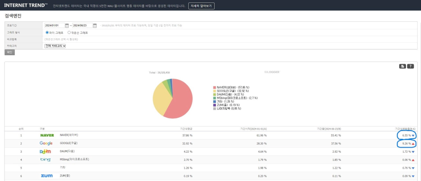Click the 기간시작(2024-01-01/A) column header

(253, 129)
